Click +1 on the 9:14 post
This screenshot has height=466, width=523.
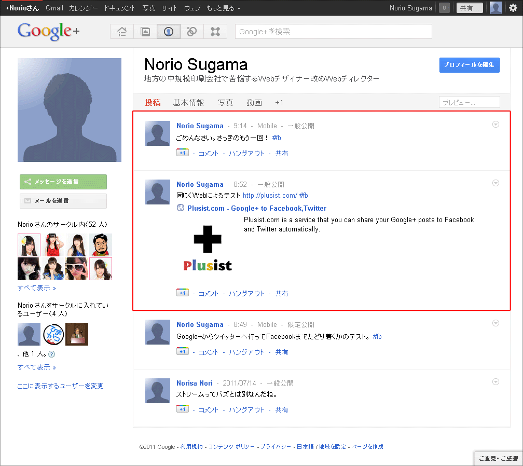click(x=183, y=153)
